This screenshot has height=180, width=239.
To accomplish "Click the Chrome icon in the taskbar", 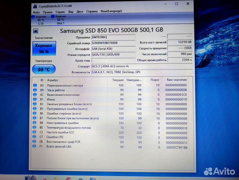I will (x=68, y=179).
